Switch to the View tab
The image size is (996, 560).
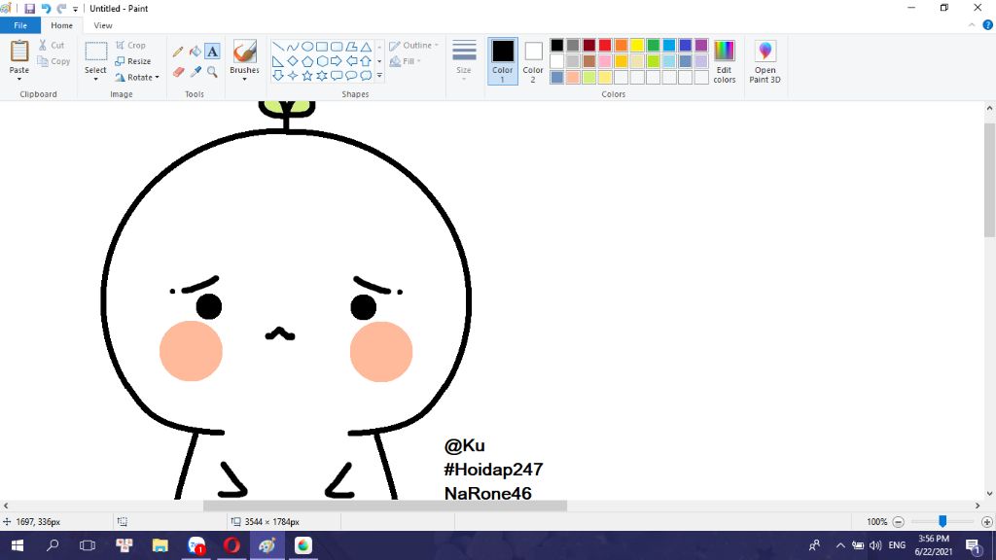(x=103, y=25)
